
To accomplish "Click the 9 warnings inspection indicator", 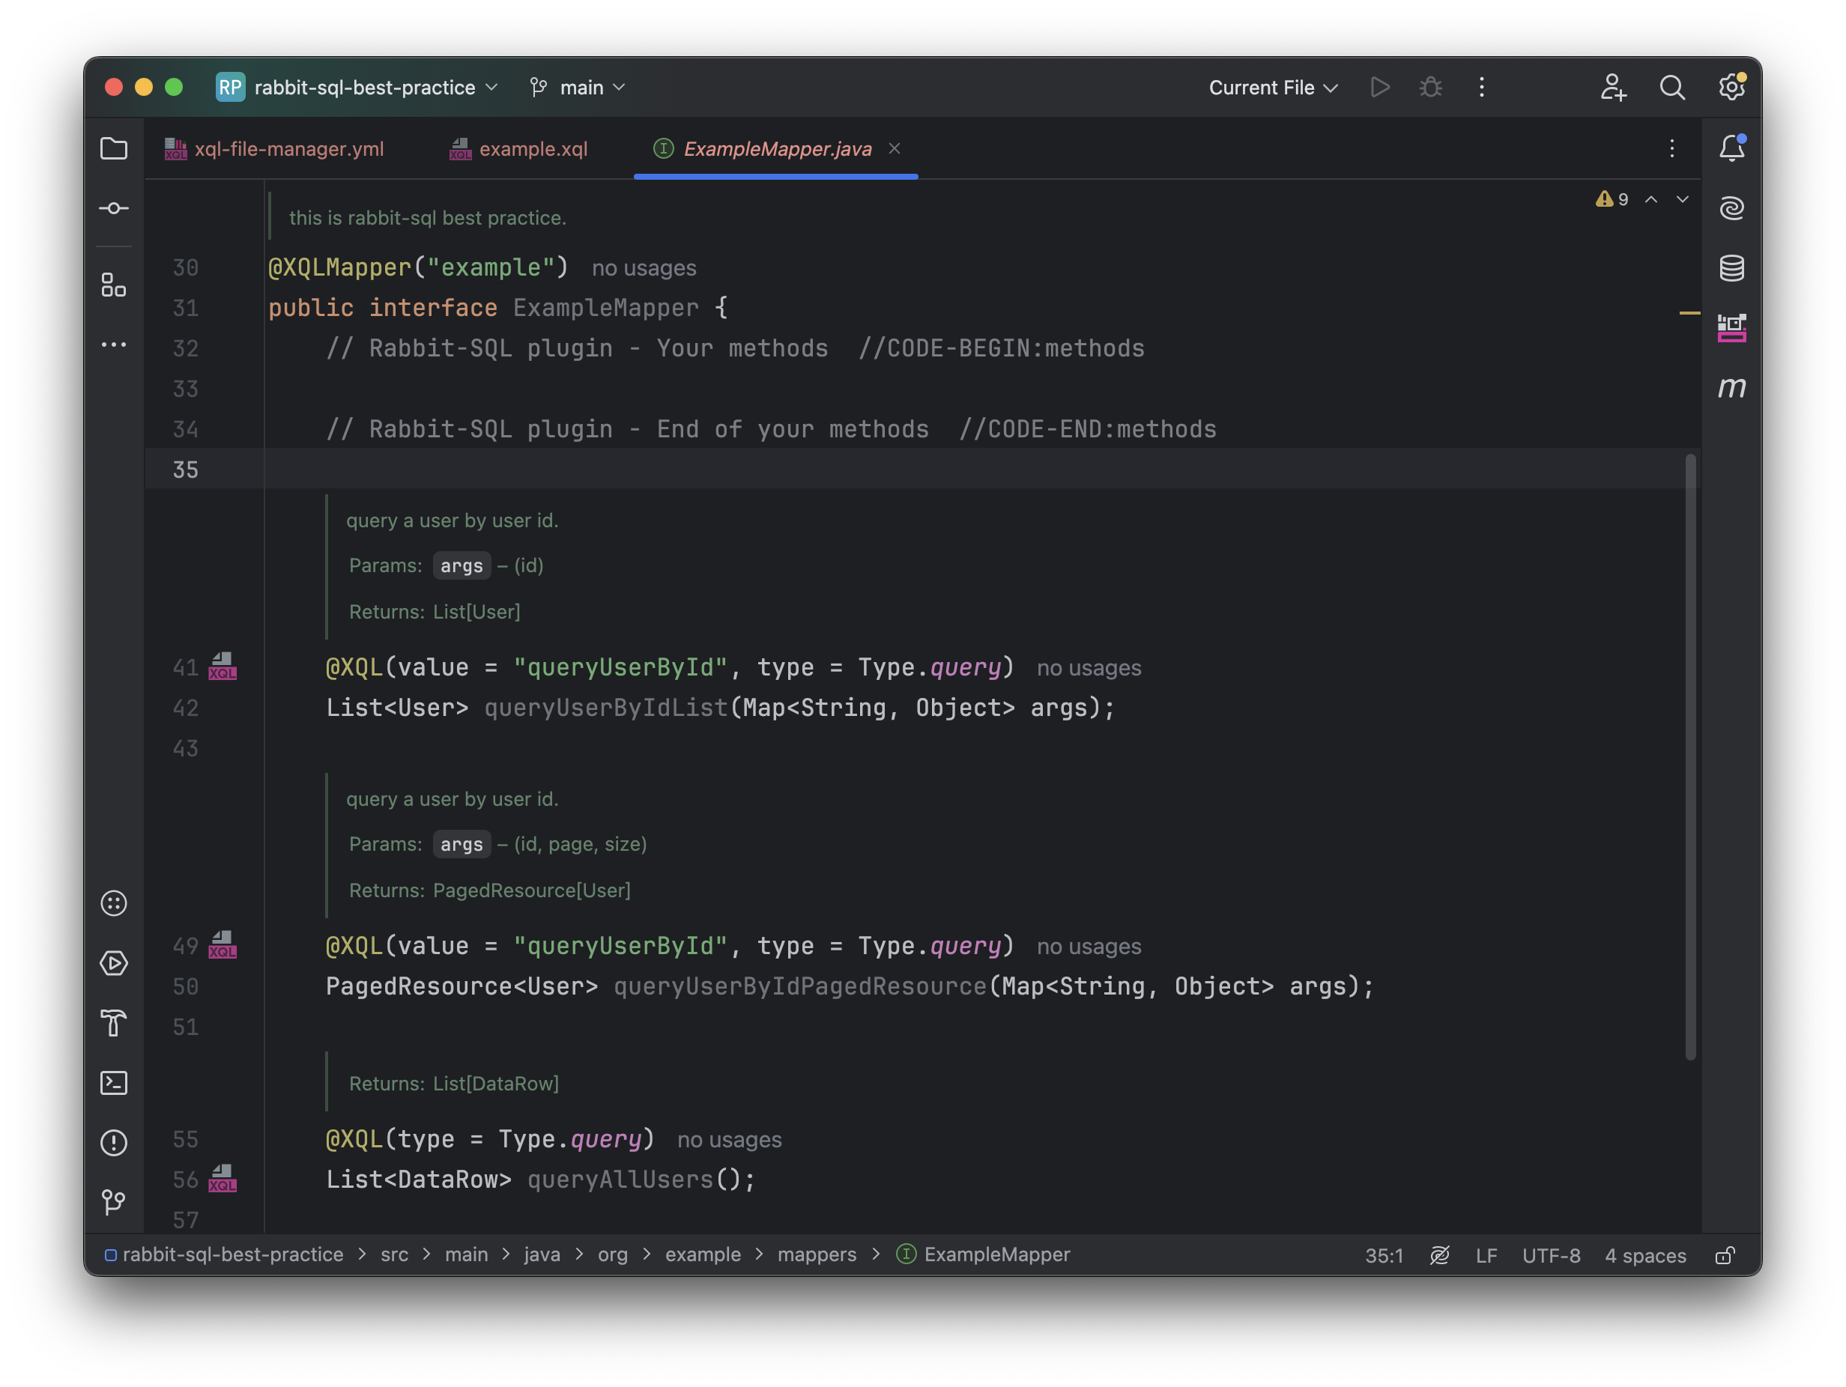I will pos(1612,199).
